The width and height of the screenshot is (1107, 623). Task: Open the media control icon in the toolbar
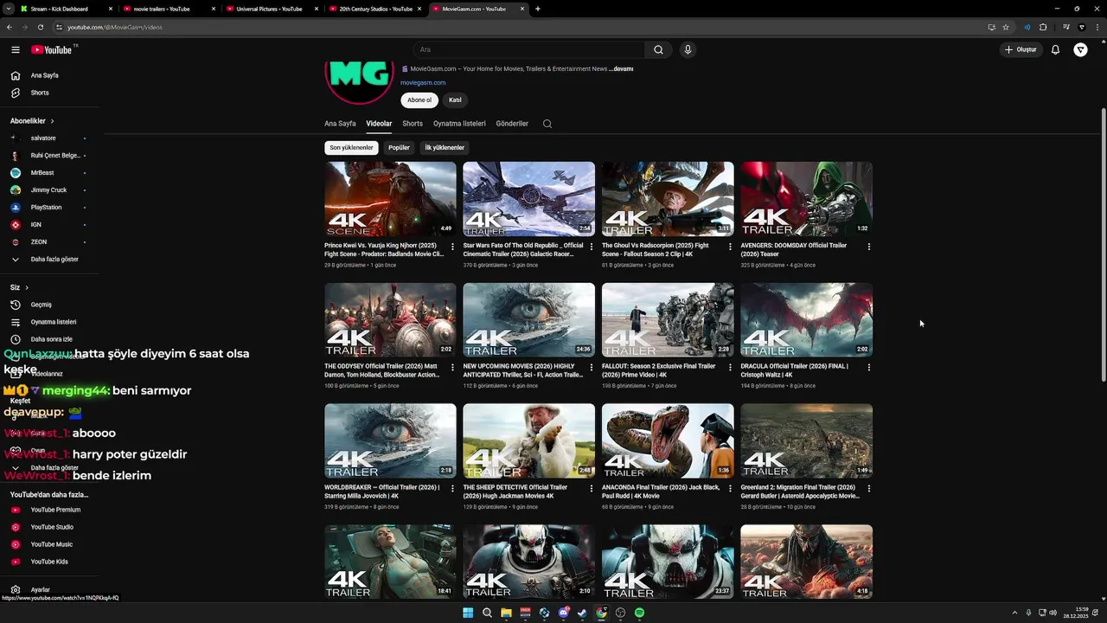[1066, 27]
